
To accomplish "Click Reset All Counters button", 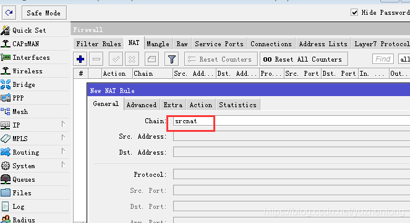I will (304, 59).
